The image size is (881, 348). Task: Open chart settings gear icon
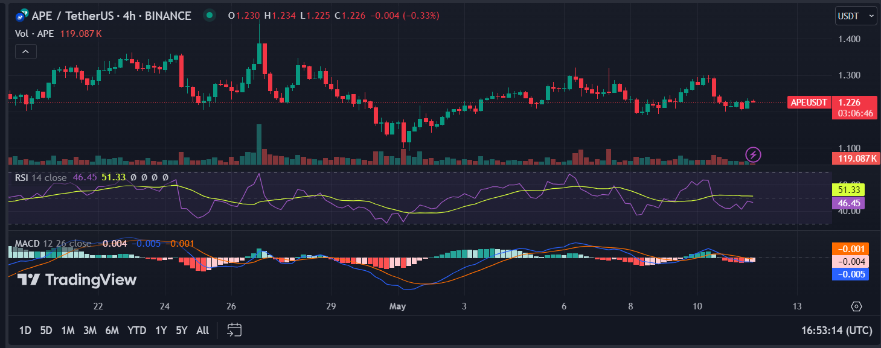(x=856, y=306)
